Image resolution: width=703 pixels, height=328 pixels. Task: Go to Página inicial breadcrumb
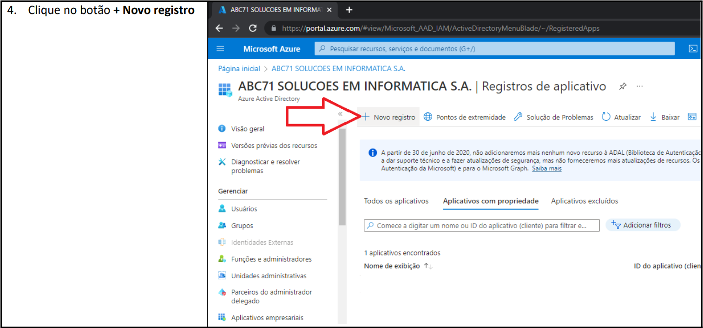click(x=239, y=68)
